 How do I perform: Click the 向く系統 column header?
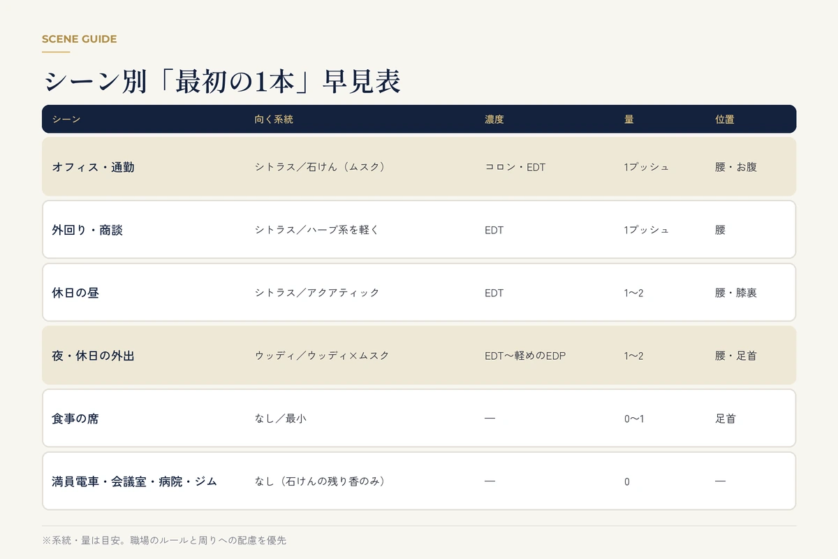(x=274, y=119)
